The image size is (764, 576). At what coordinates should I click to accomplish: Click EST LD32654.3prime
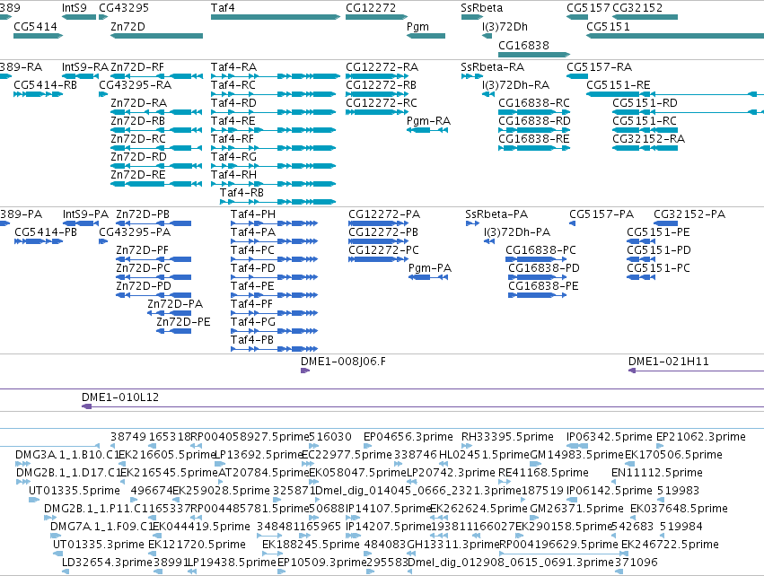click(x=107, y=563)
